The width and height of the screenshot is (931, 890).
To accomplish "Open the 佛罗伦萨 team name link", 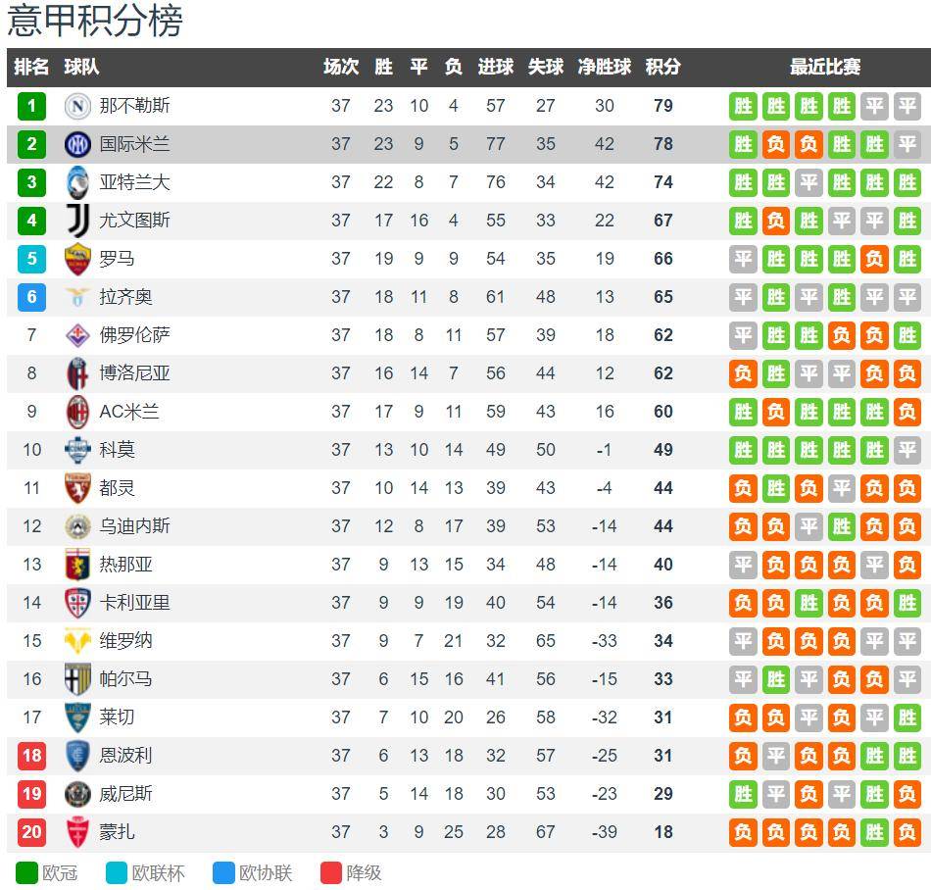I will click(134, 335).
